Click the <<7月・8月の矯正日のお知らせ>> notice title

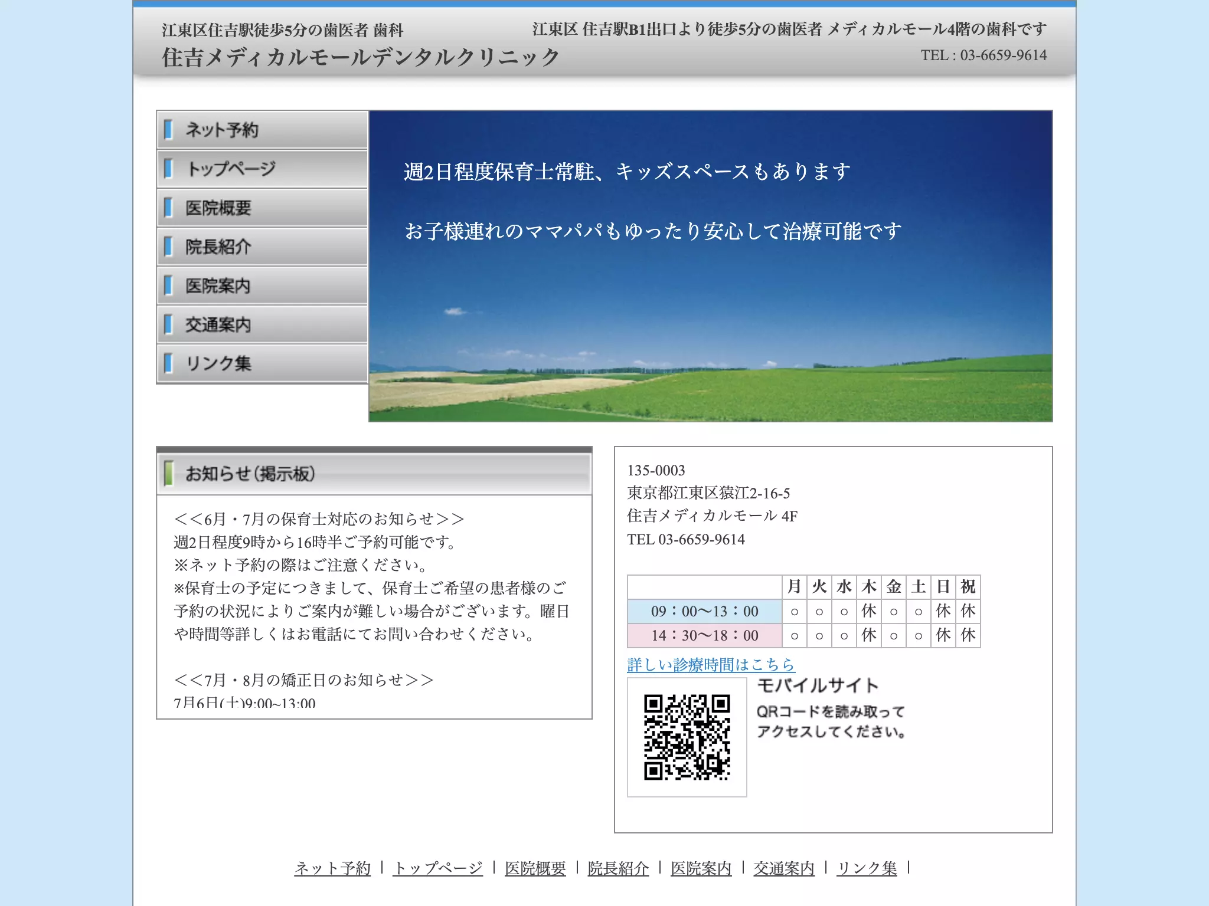tap(303, 680)
